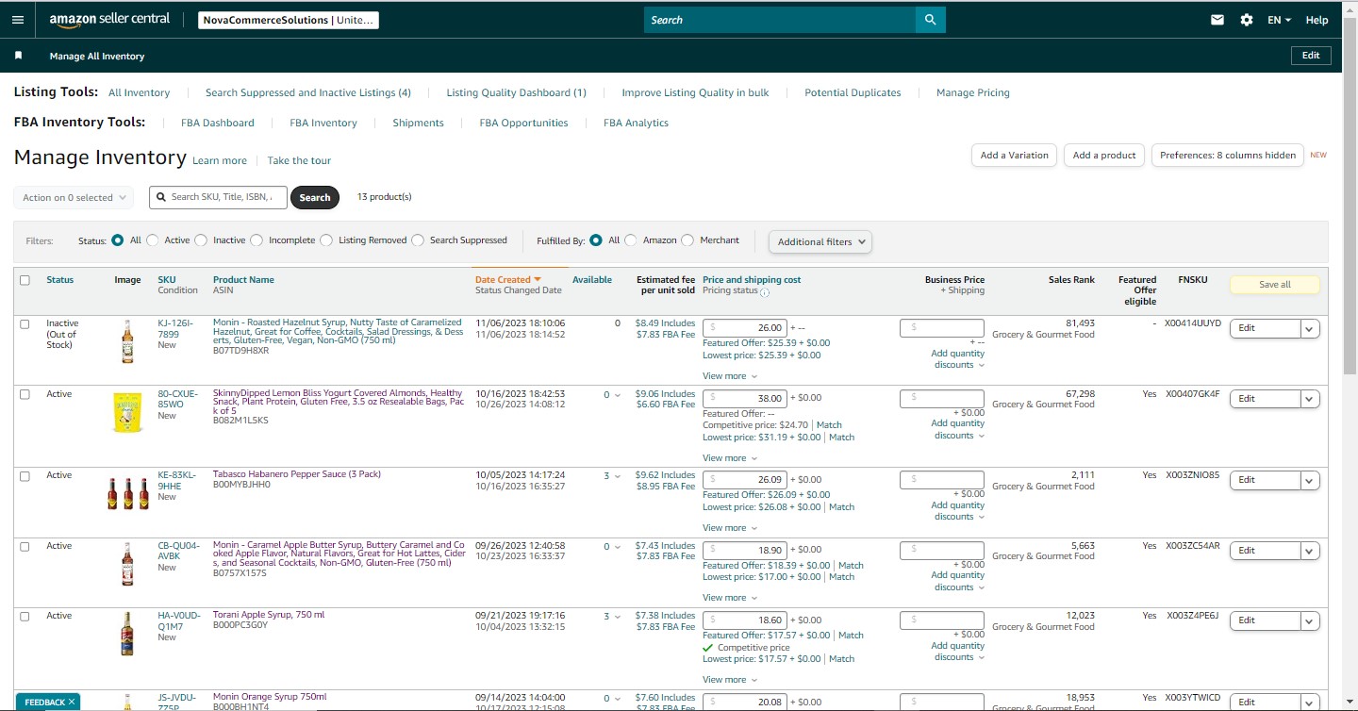The height and width of the screenshot is (711, 1358).
Task: Open Tabasco Habanero Pepper Sauce product image
Action: coord(128,492)
